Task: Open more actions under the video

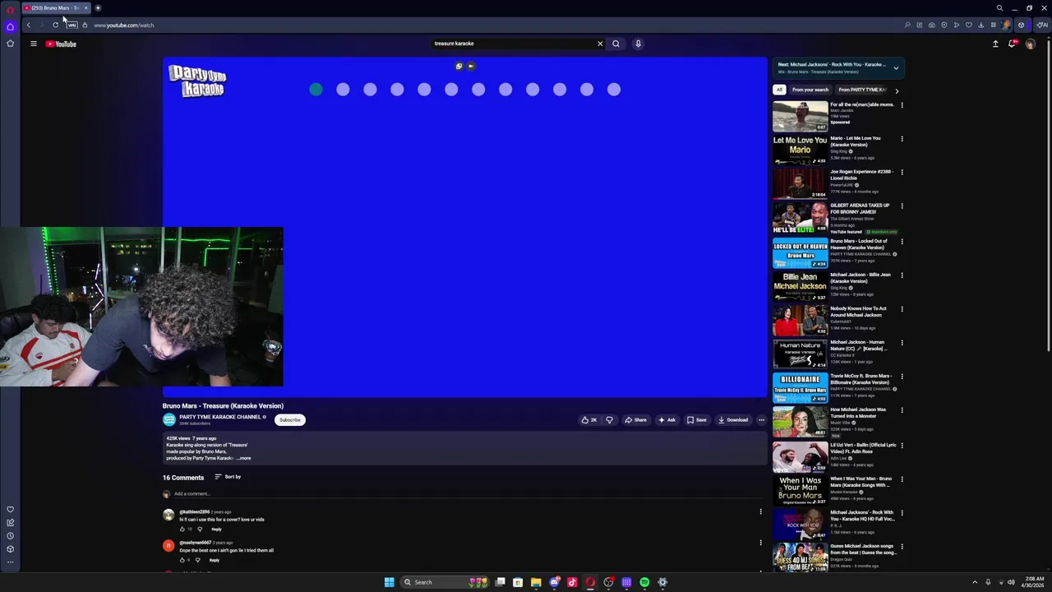Action: coord(761,420)
